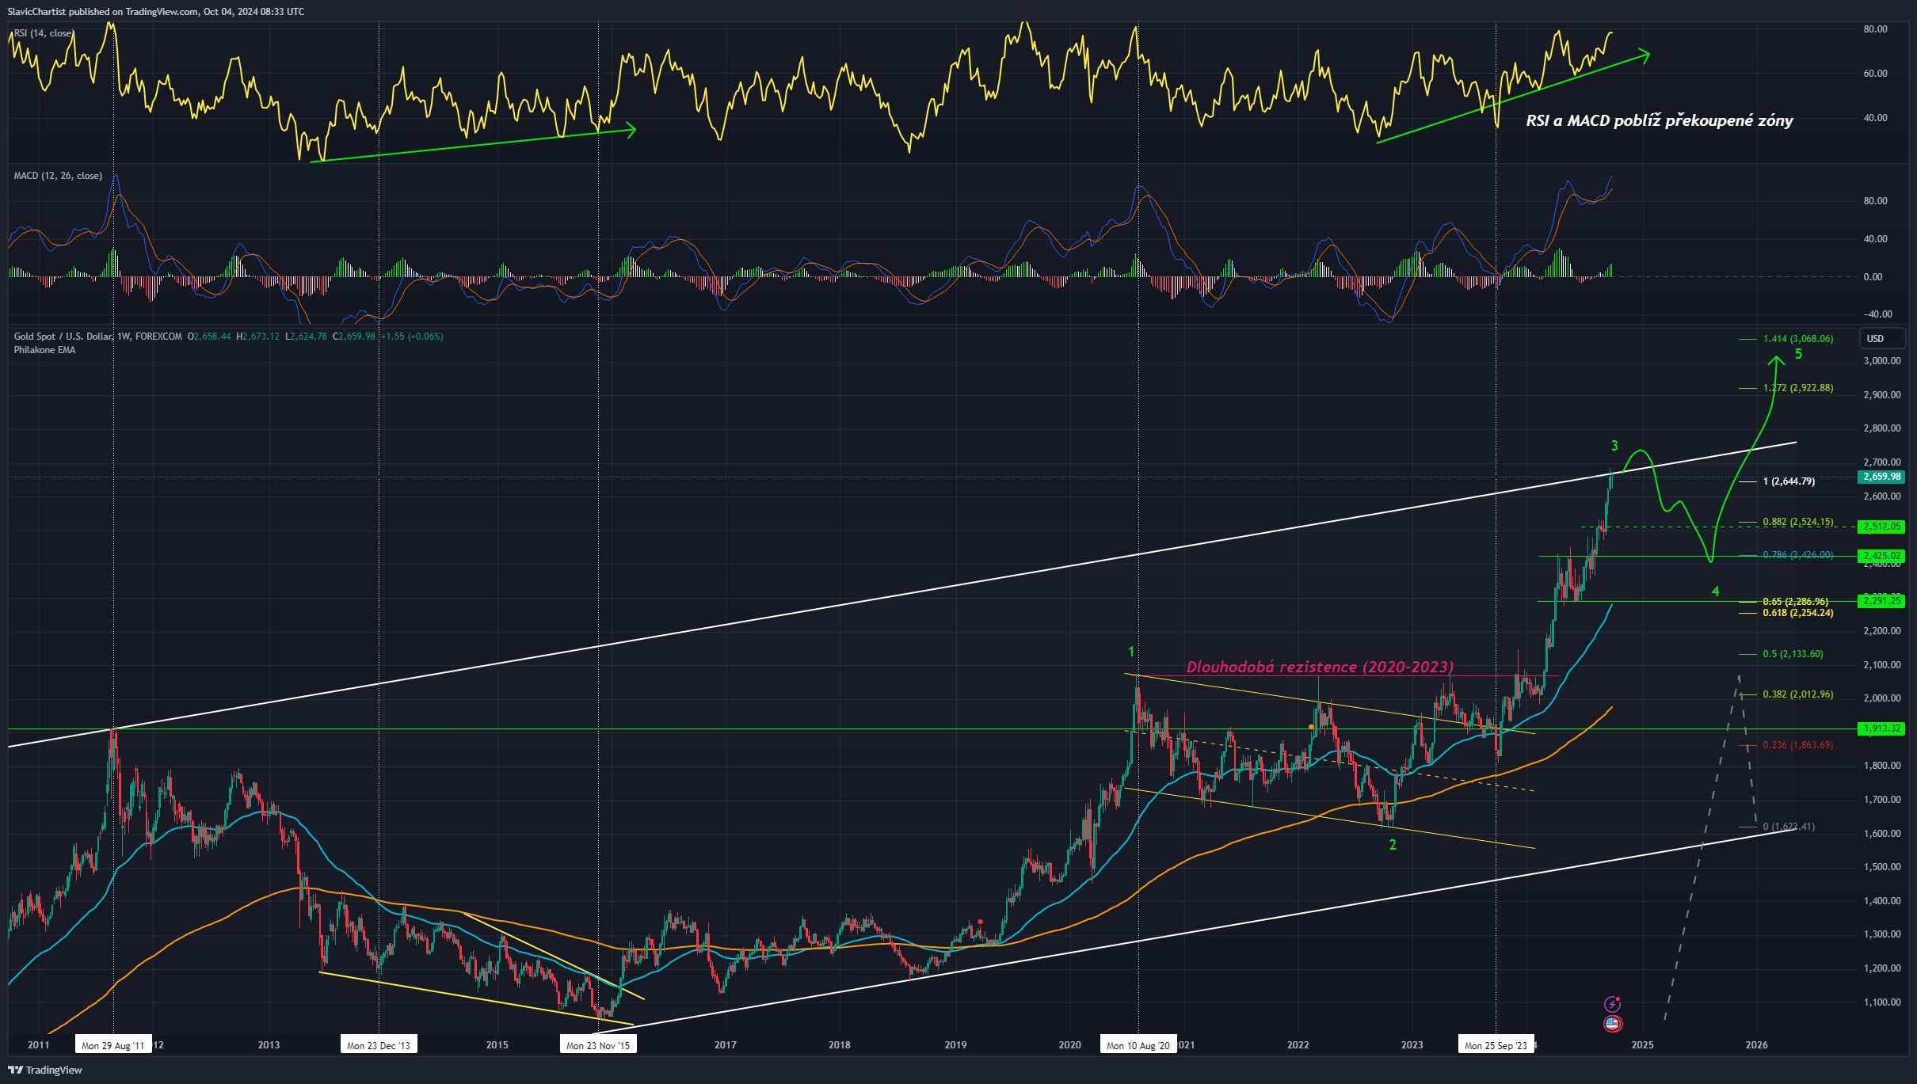The height and width of the screenshot is (1084, 1917).
Task: Click the green wave 5 arrow tip
Action: [x=1777, y=359]
